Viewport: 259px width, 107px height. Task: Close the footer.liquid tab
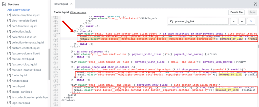pos(71,4)
